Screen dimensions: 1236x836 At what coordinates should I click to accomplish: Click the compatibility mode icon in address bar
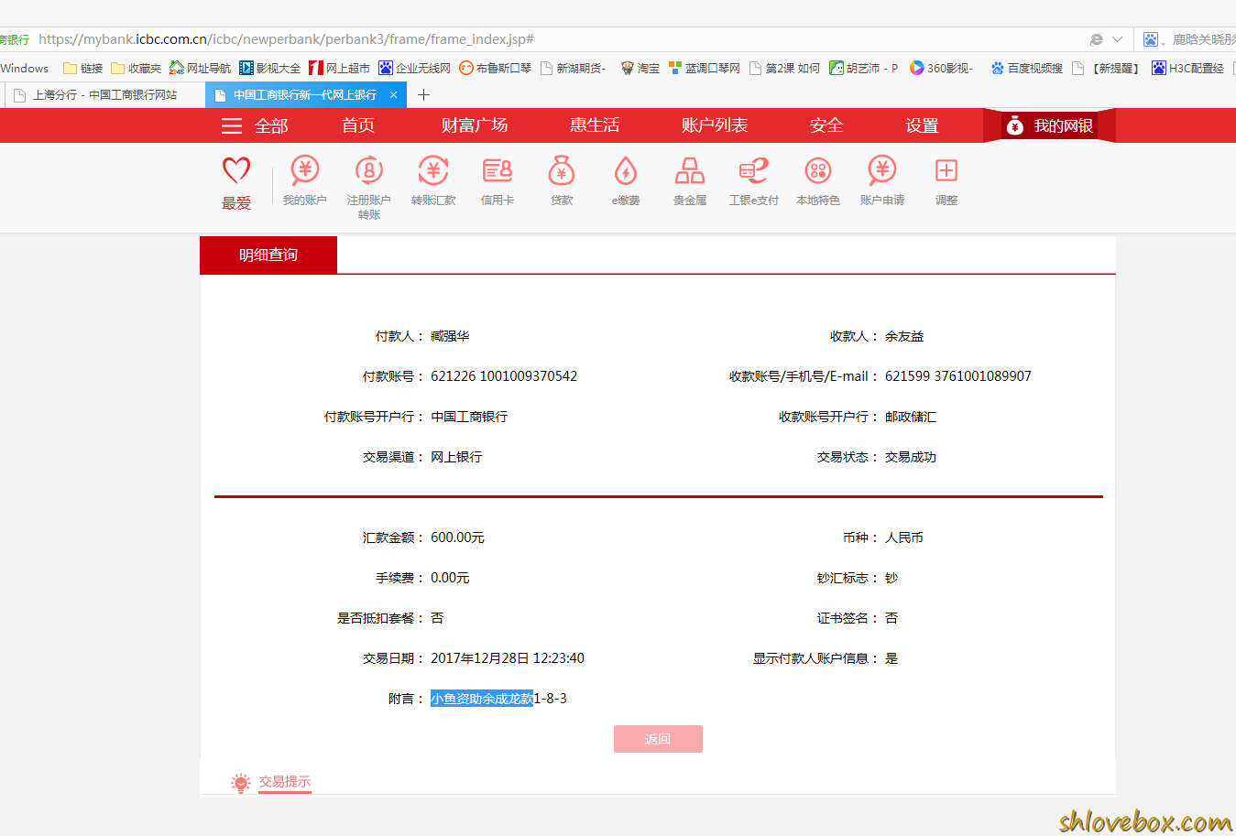point(1096,39)
